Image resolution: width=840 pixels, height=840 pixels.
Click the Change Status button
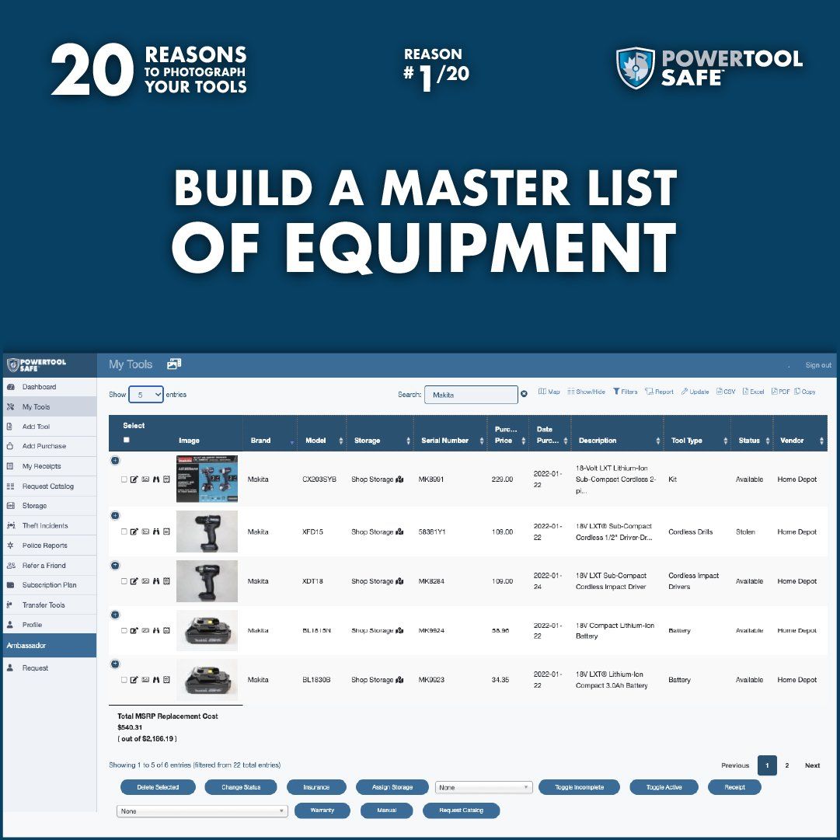click(241, 787)
